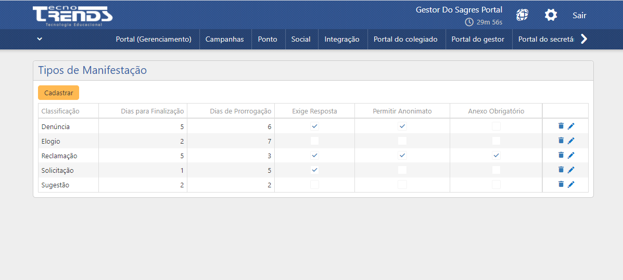
Task: Open the Campanhas menu
Action: (x=224, y=39)
